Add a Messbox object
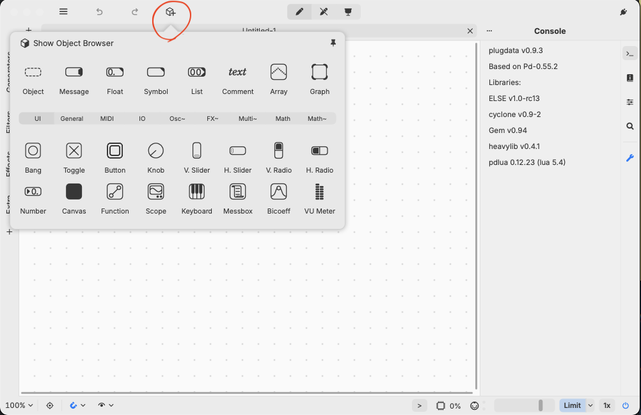This screenshot has height=415, width=641. (x=237, y=199)
